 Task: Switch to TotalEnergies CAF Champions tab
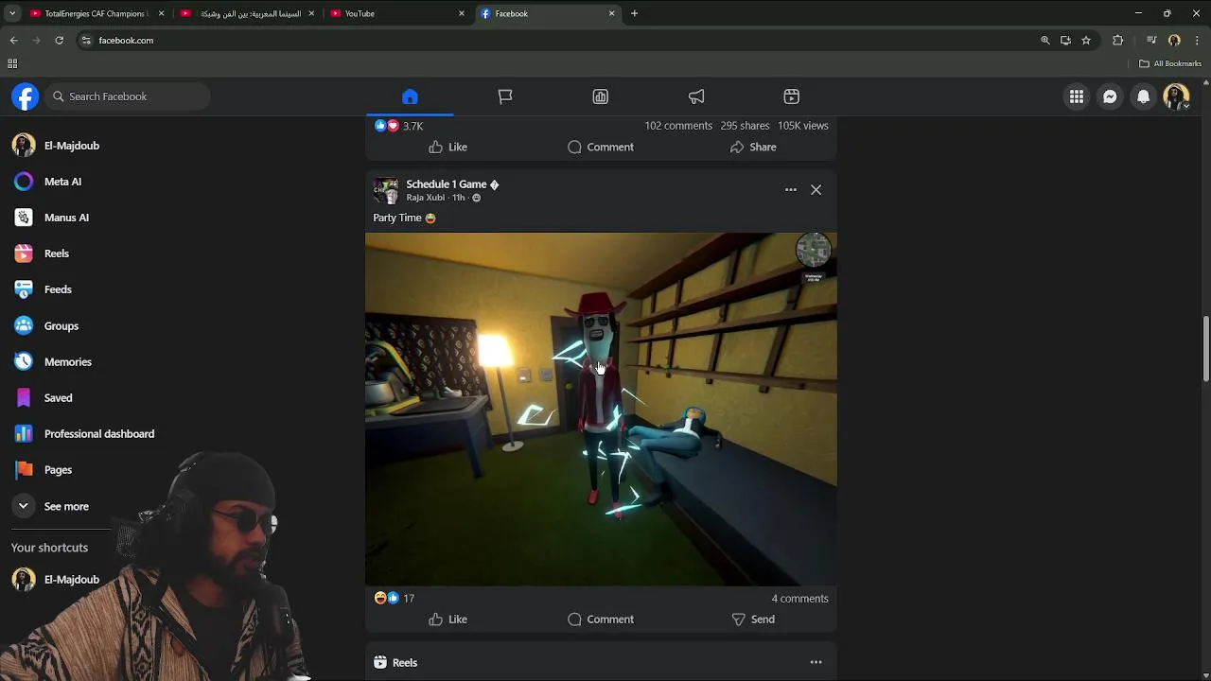95,13
